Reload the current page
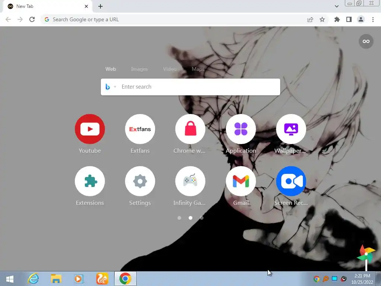 point(32,19)
